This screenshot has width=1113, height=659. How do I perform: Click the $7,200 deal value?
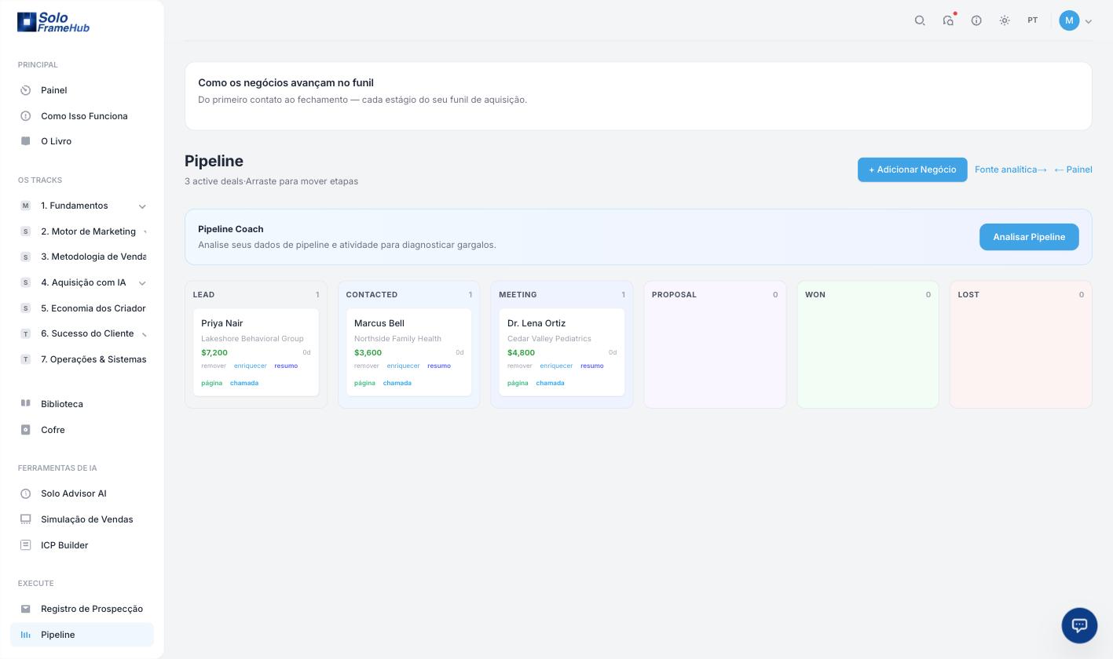214,353
